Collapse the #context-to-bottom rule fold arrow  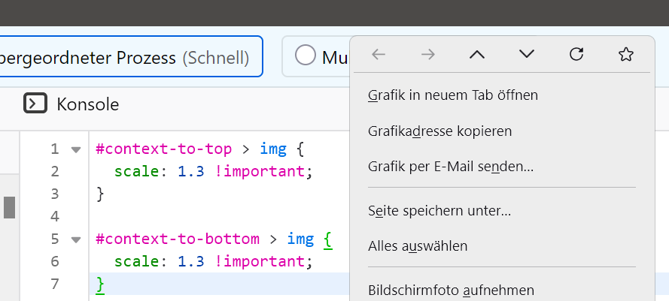[x=75, y=239]
